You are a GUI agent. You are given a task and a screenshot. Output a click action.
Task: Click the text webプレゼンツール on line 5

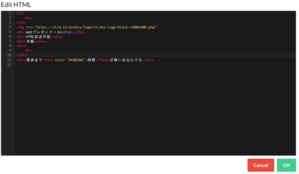pos(43,32)
